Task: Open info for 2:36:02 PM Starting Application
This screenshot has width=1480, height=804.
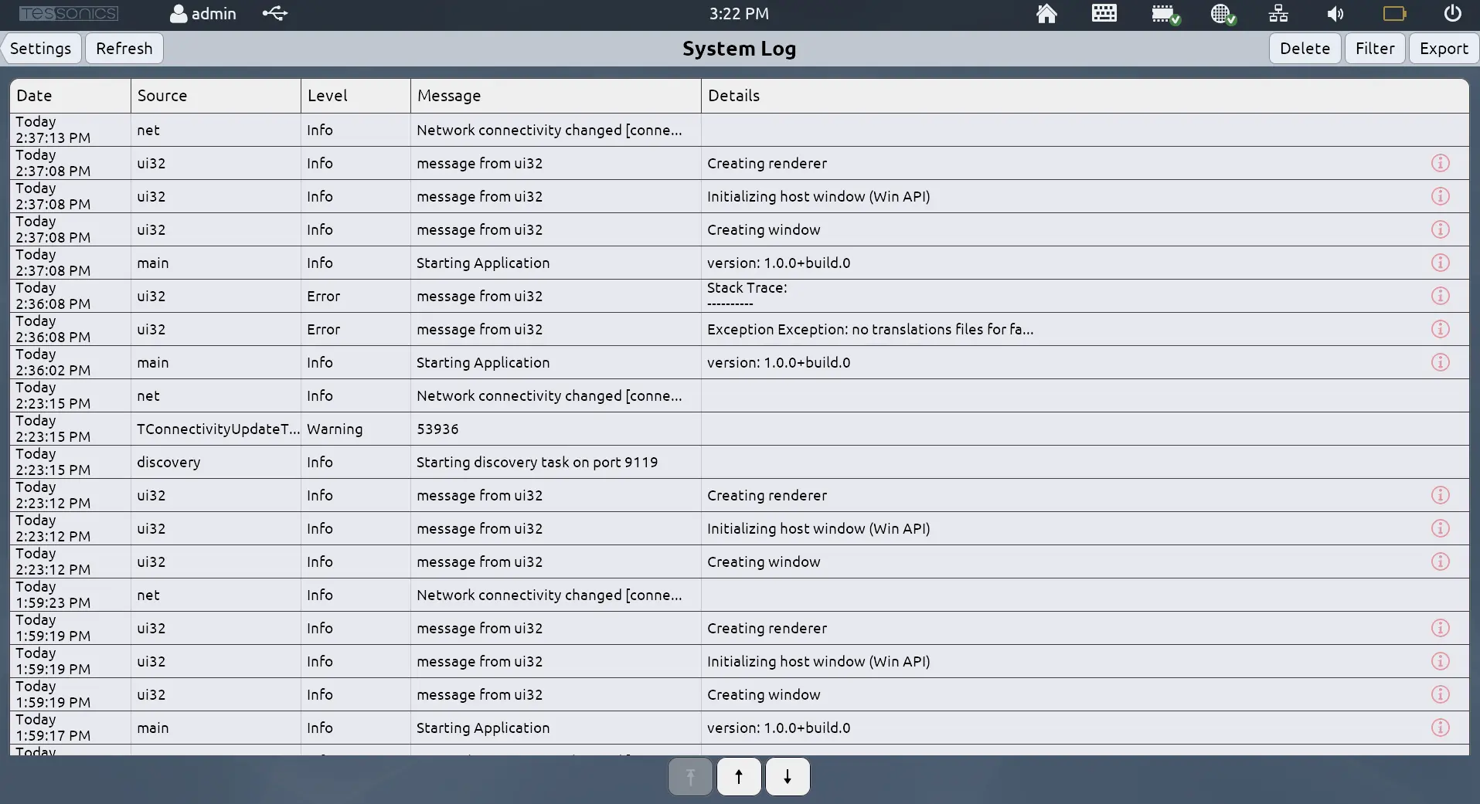Action: coord(1440,362)
